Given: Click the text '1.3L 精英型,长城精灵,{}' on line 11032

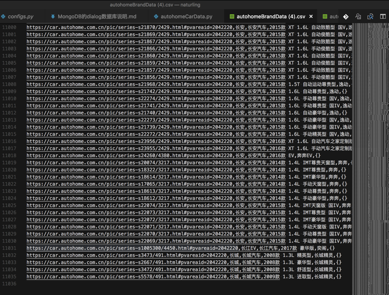Looking at the screenshot, I should pos(312,255).
